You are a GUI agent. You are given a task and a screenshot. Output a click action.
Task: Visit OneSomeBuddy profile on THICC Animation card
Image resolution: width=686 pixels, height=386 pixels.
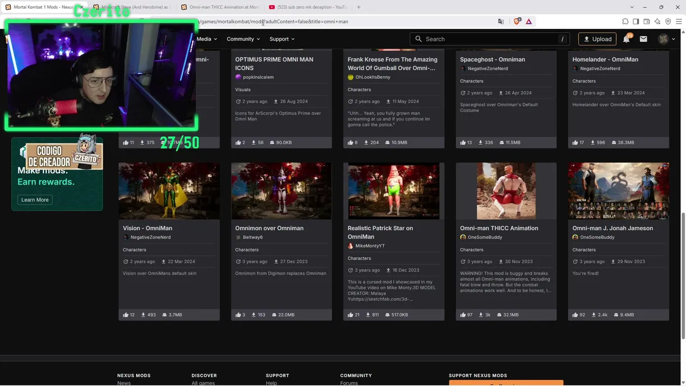click(x=485, y=237)
